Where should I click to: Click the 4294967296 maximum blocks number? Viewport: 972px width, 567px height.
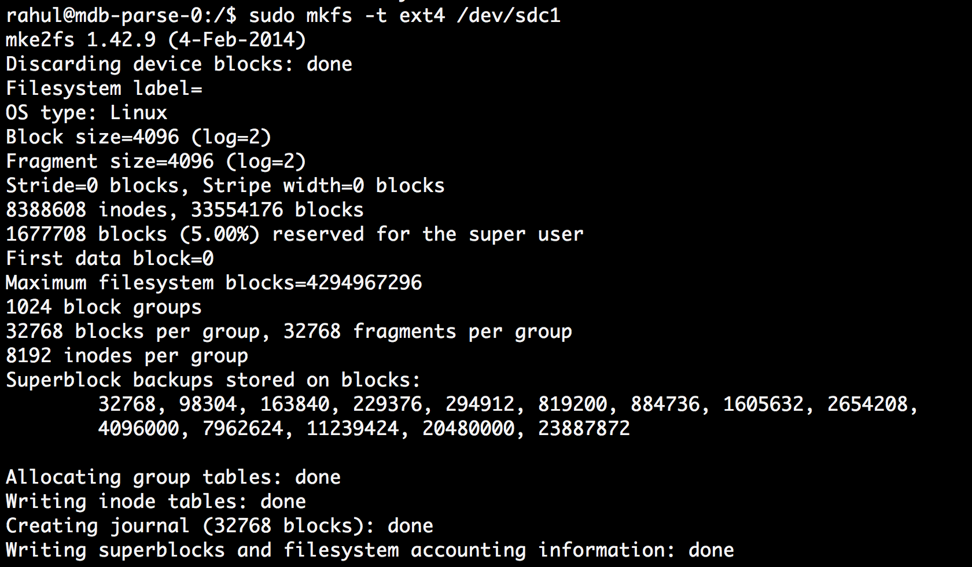[x=364, y=283]
